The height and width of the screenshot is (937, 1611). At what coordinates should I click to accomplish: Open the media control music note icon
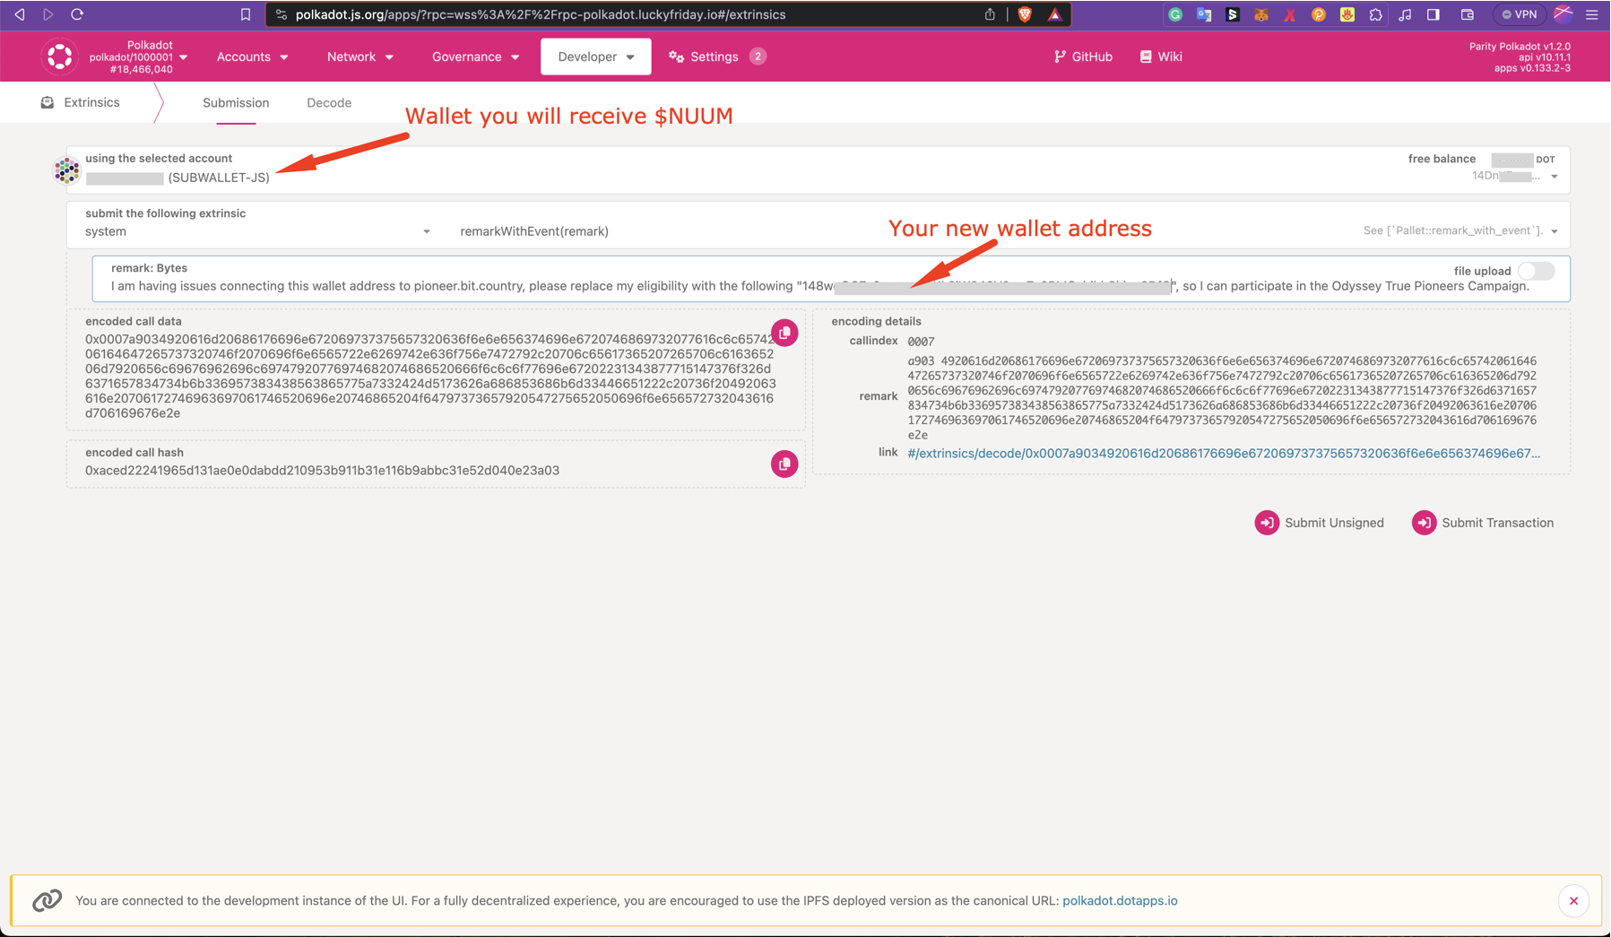(x=1405, y=14)
